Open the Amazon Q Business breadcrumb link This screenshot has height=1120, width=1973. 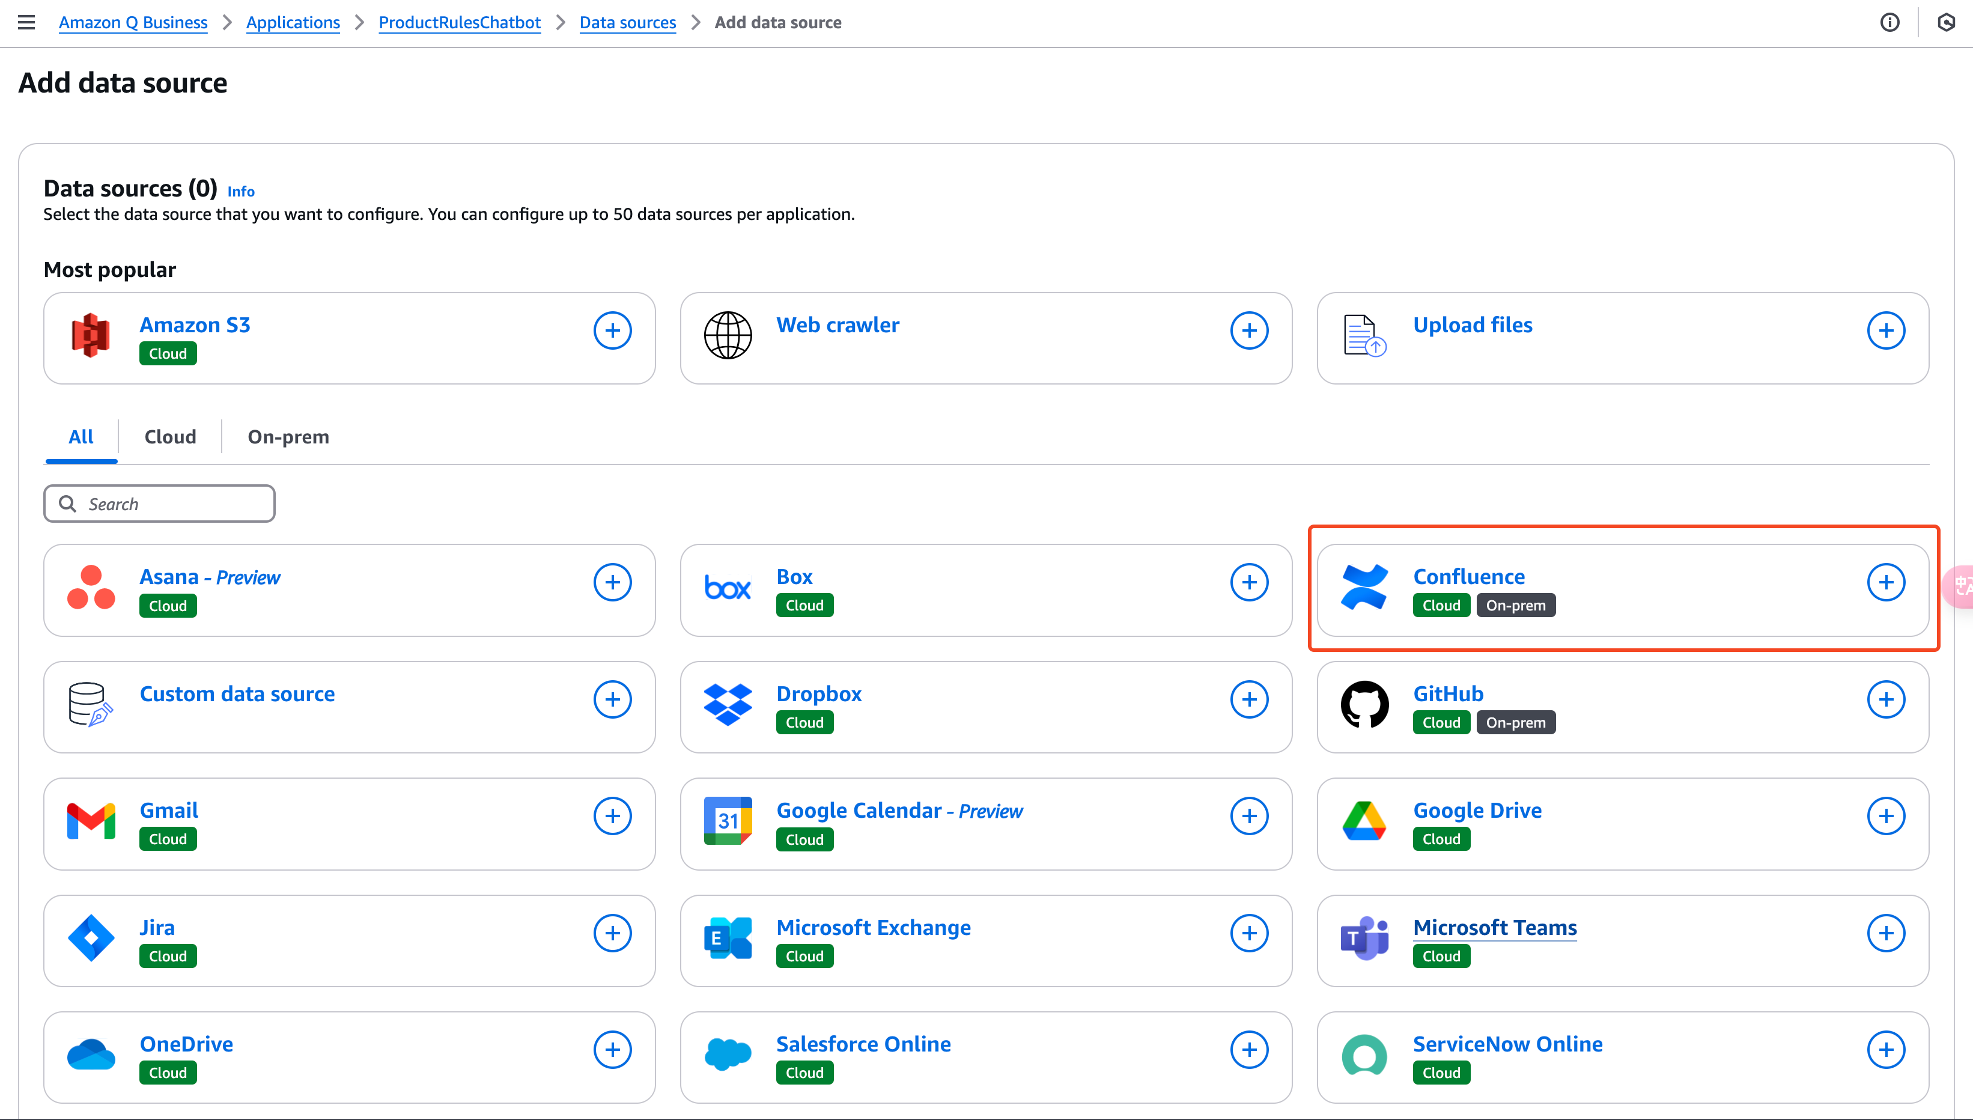click(x=133, y=22)
